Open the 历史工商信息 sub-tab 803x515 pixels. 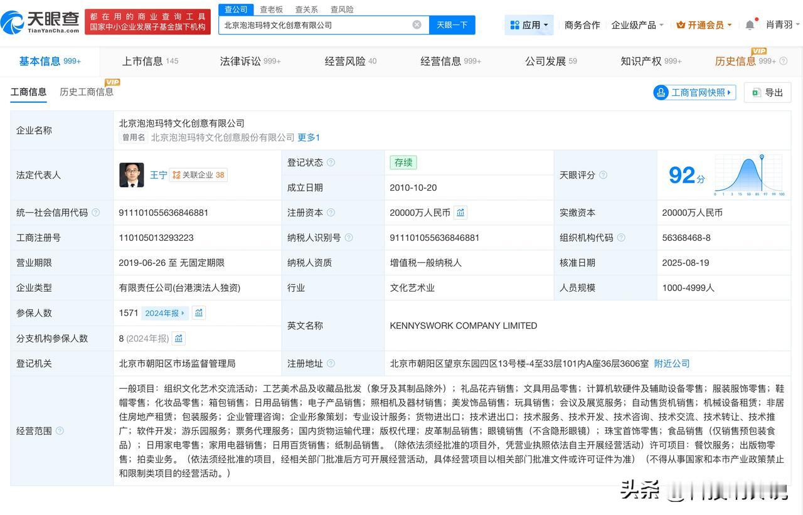(x=87, y=92)
